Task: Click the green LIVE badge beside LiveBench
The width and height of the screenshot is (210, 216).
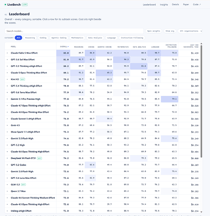Action: (25, 5)
